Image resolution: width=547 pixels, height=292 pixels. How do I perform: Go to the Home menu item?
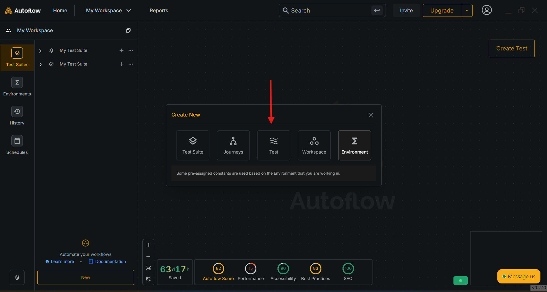pyautogui.click(x=60, y=11)
